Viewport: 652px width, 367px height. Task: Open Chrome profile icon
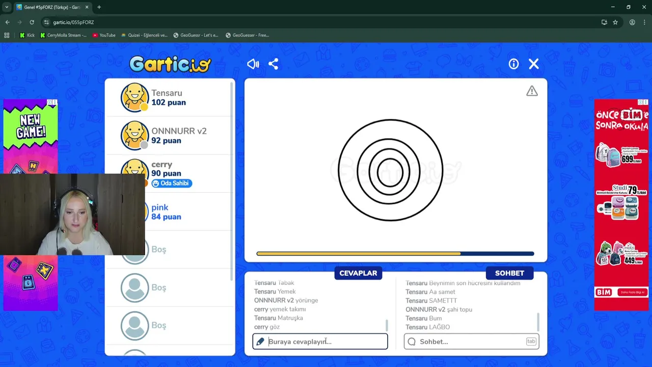pyautogui.click(x=632, y=22)
